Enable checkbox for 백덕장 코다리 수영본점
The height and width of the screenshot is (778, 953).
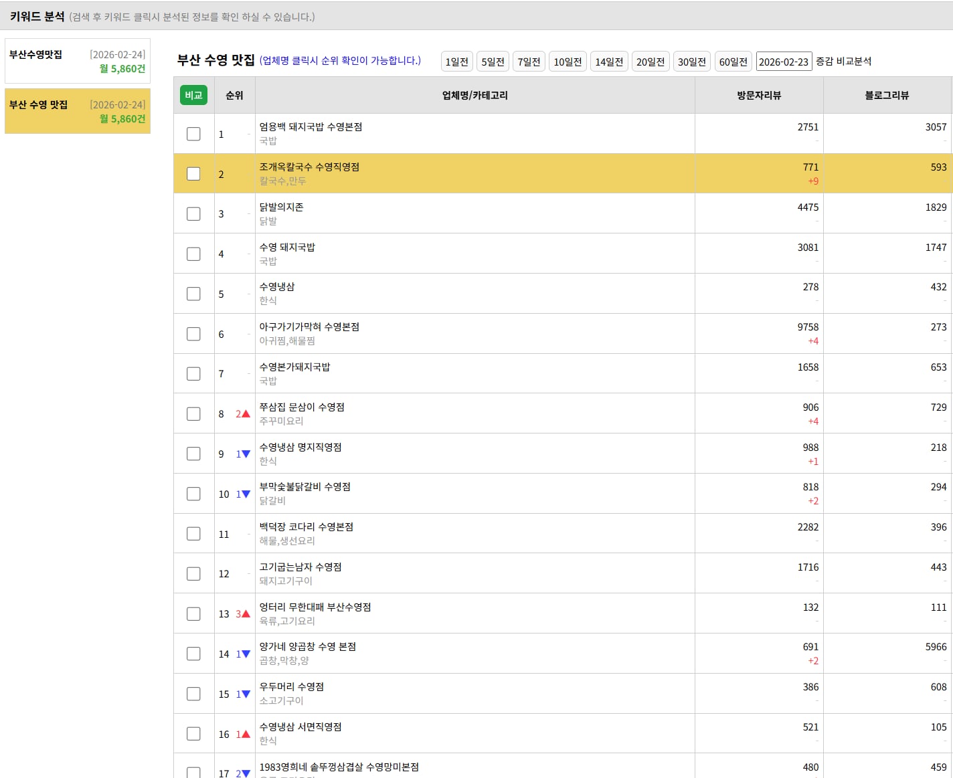tap(193, 534)
